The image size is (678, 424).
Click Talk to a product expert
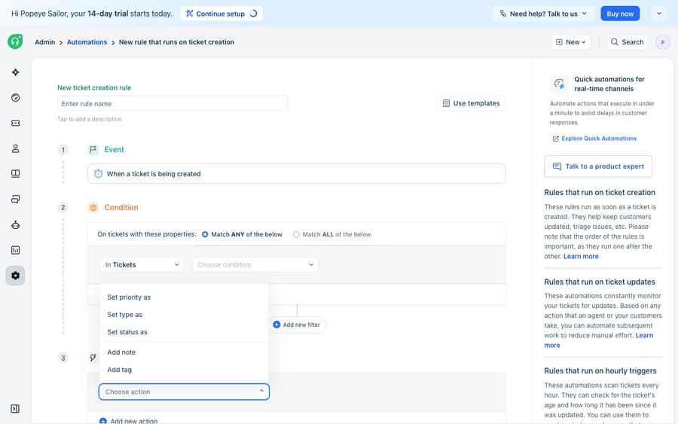tap(598, 166)
